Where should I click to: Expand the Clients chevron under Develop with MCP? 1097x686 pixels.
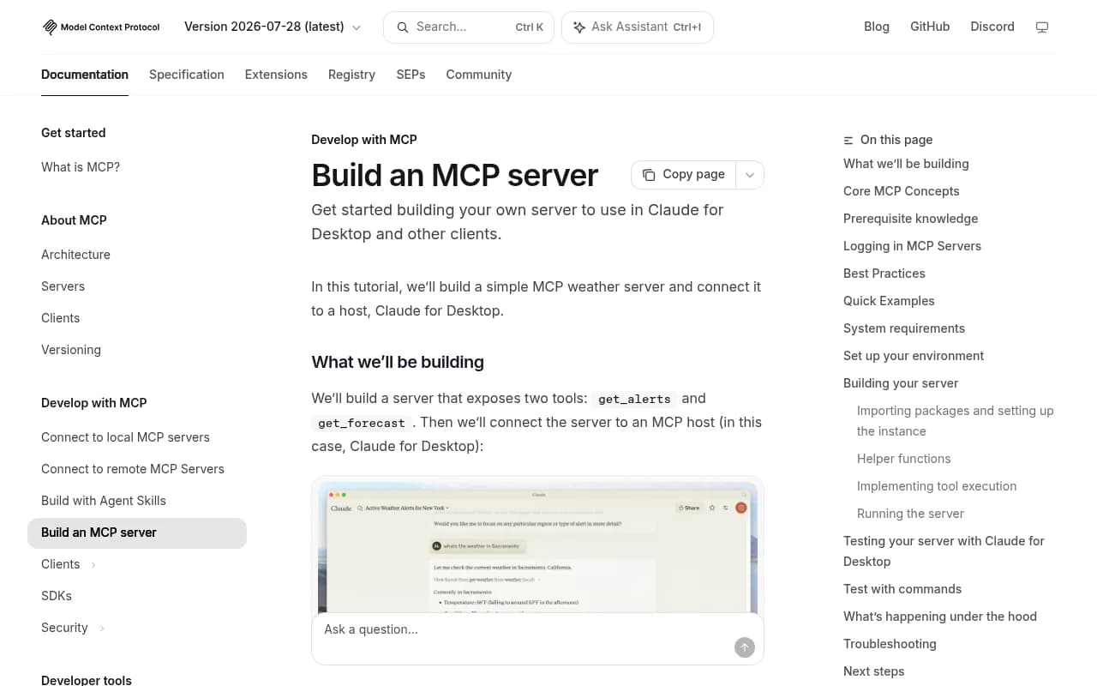[93, 564]
